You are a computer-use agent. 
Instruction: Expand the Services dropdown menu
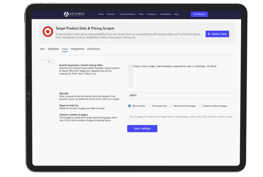tap(111, 14)
